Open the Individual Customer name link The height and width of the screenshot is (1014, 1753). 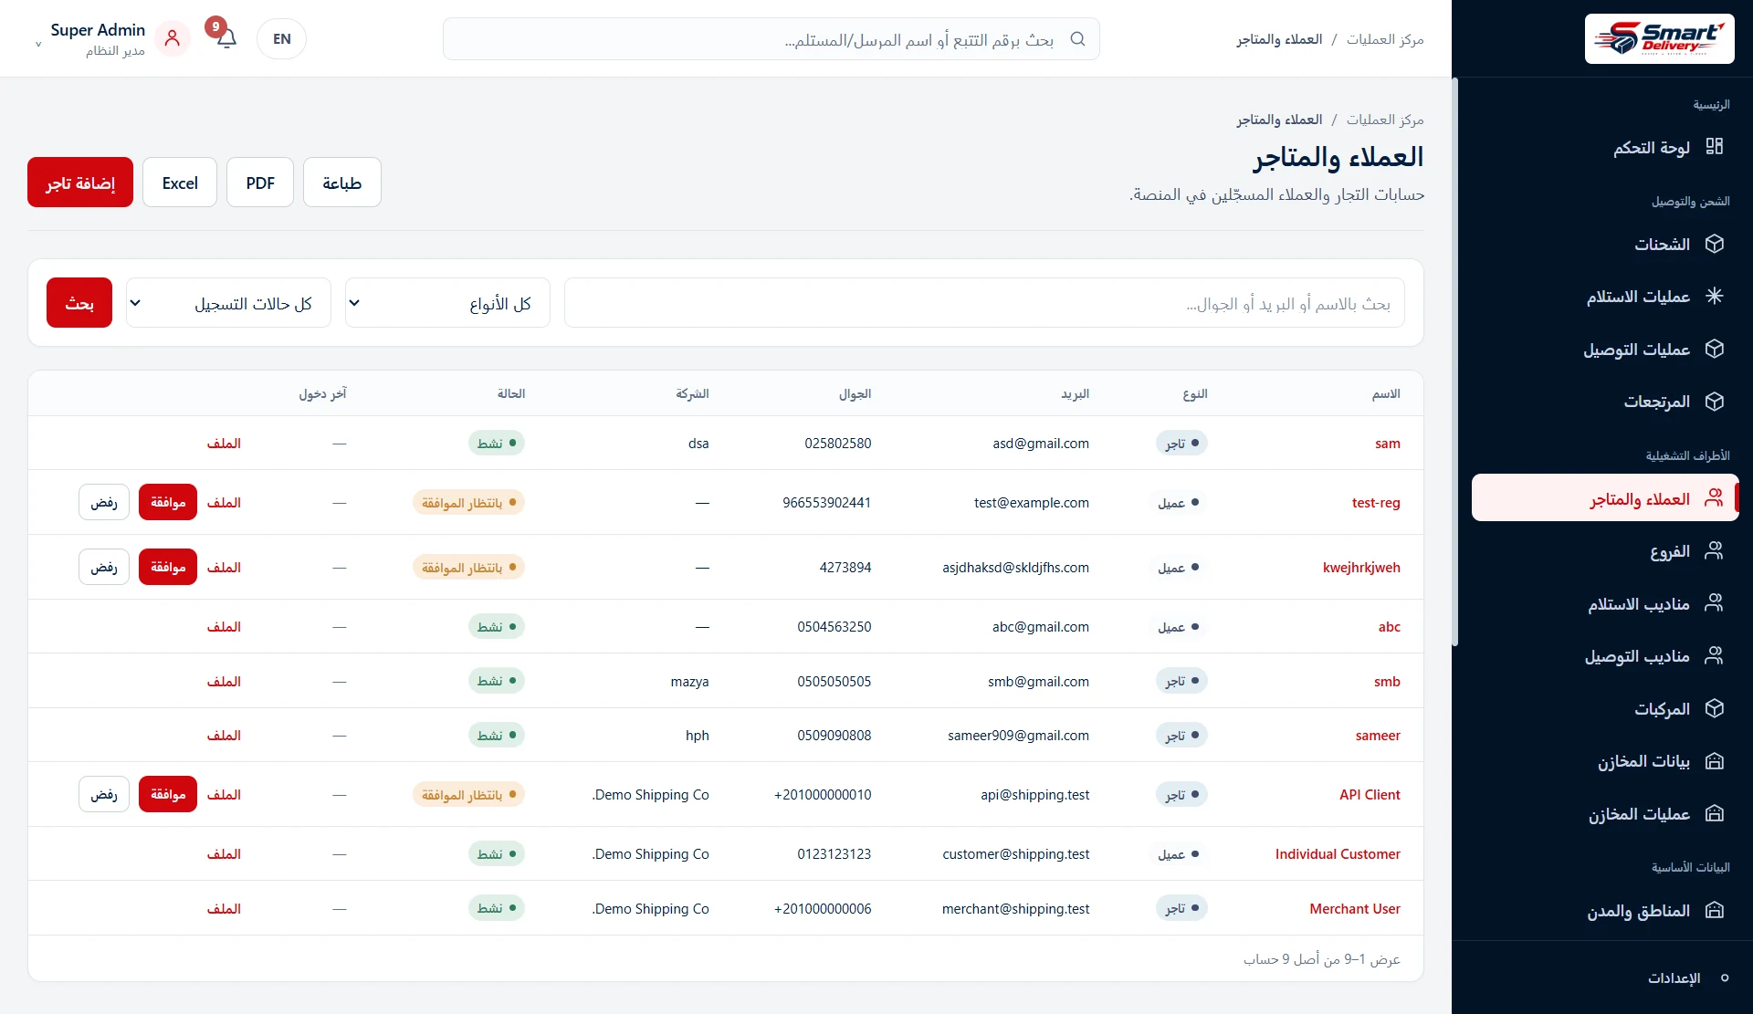[x=1338, y=854]
